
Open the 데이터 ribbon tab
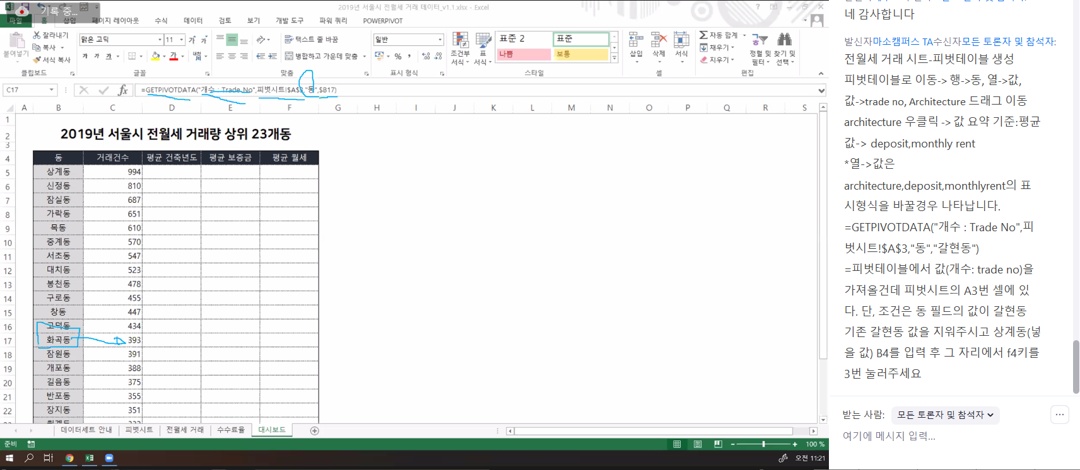(x=193, y=21)
